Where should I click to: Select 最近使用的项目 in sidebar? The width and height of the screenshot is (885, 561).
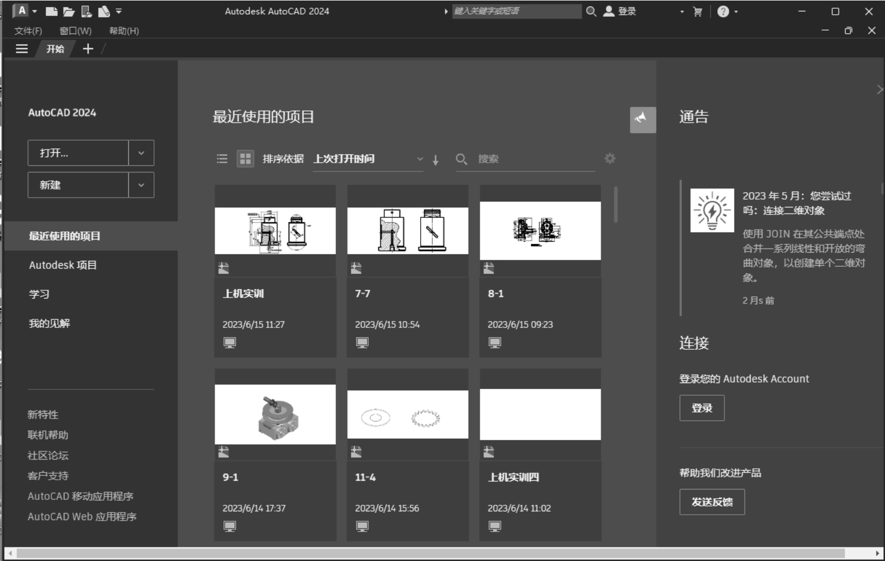[91, 236]
